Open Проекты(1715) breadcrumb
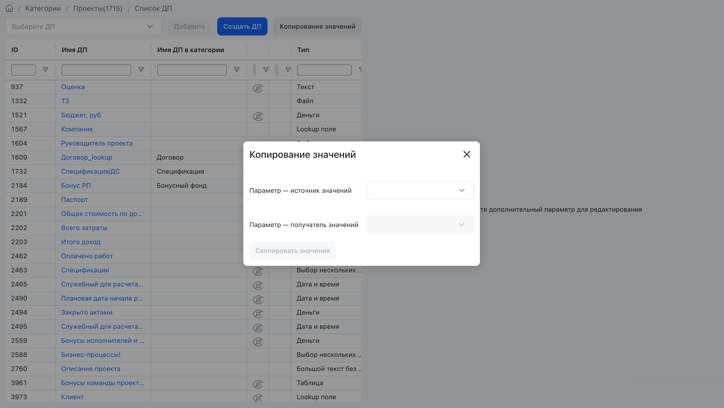The image size is (724, 408). (x=98, y=9)
